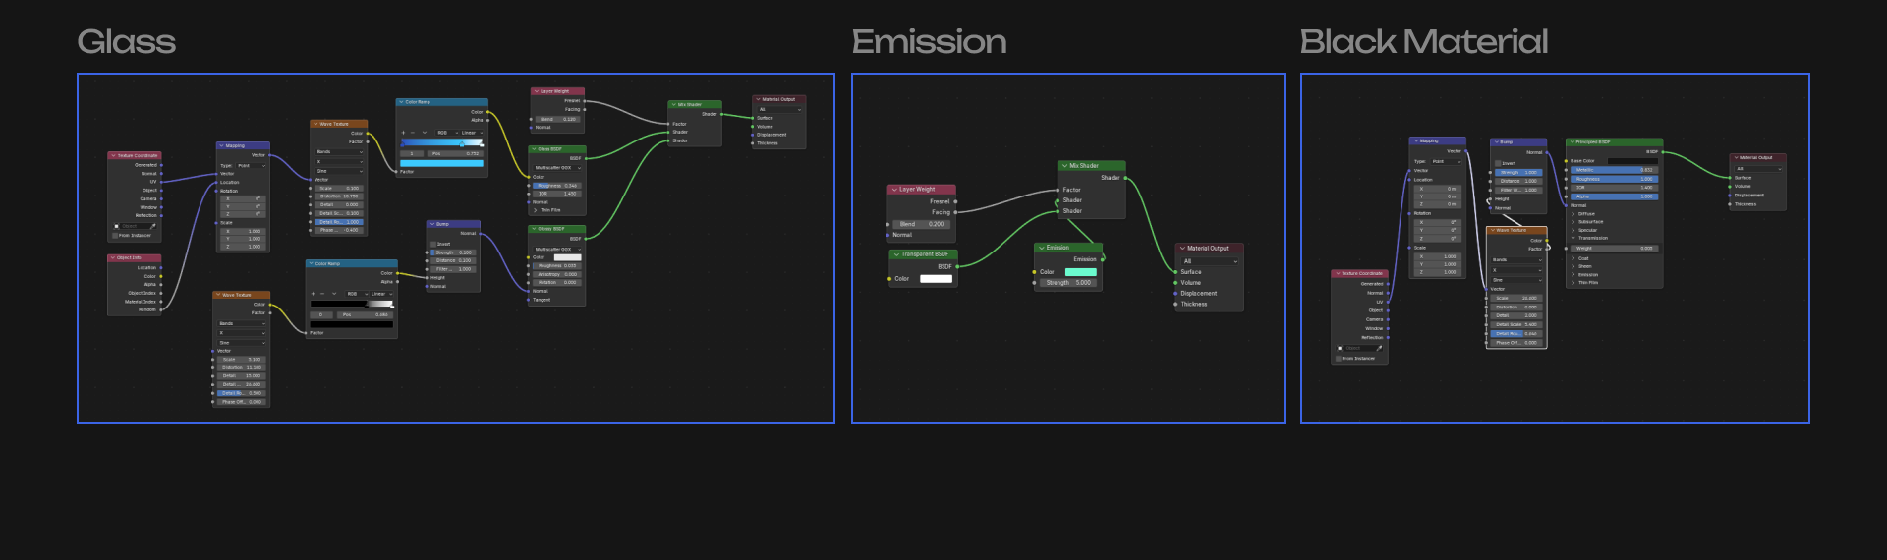Click Base Color socket on Principled BSDF
Screen dimensions: 1887x560
pyautogui.click(x=1566, y=161)
